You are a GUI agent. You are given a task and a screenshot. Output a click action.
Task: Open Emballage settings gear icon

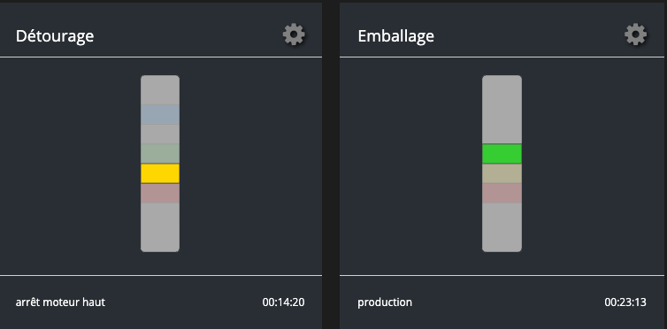pos(635,34)
